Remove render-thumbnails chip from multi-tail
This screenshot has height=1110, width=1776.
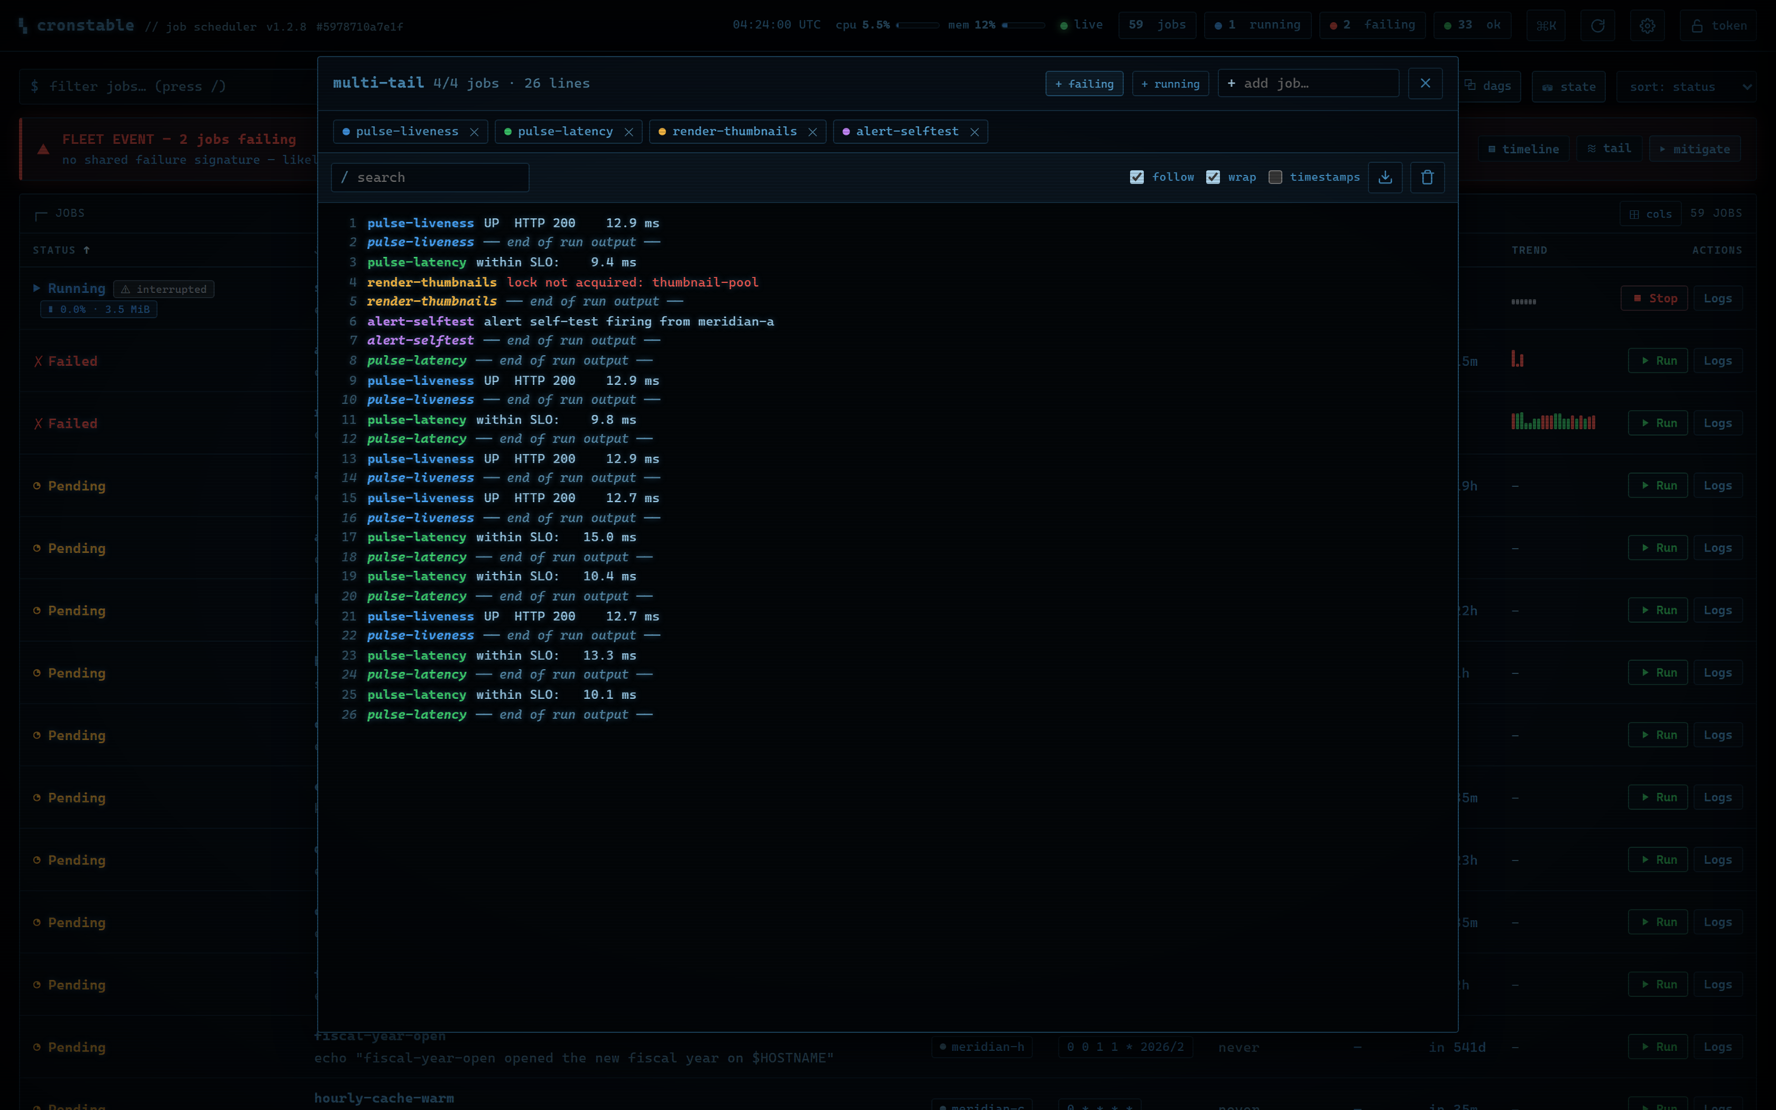[x=812, y=132]
